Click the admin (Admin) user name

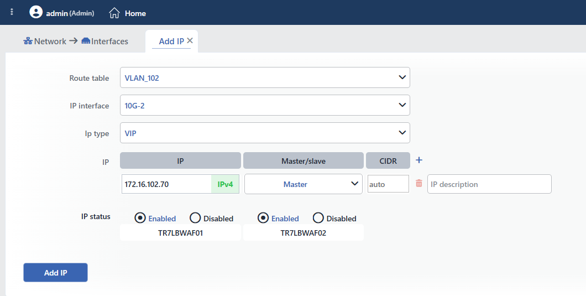click(x=70, y=13)
